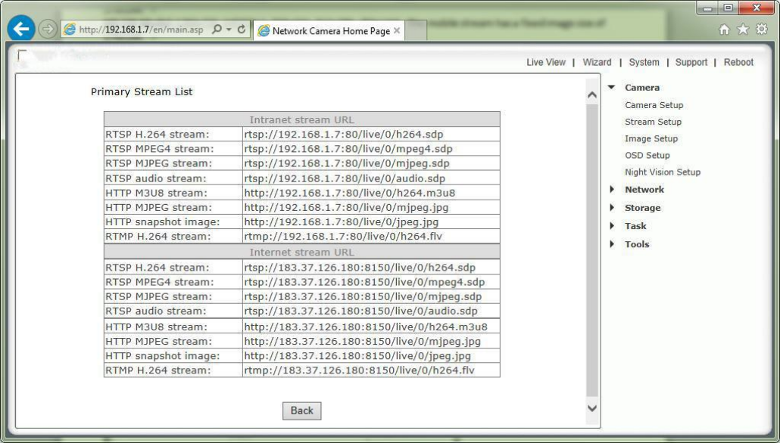Open Favorites star icon
The width and height of the screenshot is (780, 443).
[x=743, y=29]
